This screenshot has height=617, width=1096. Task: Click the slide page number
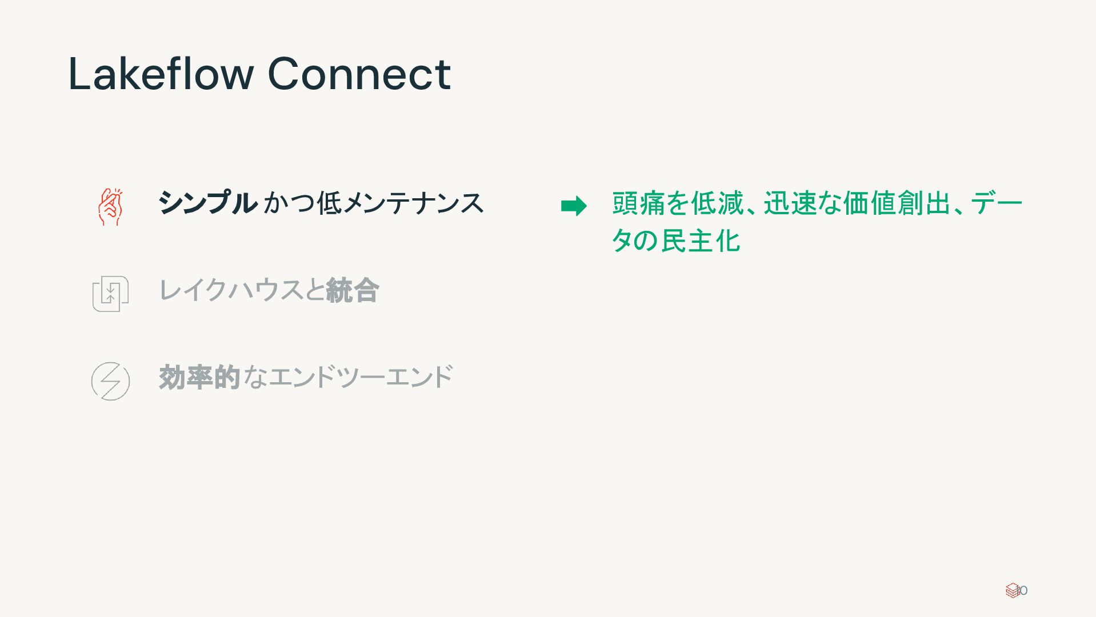point(1023,590)
